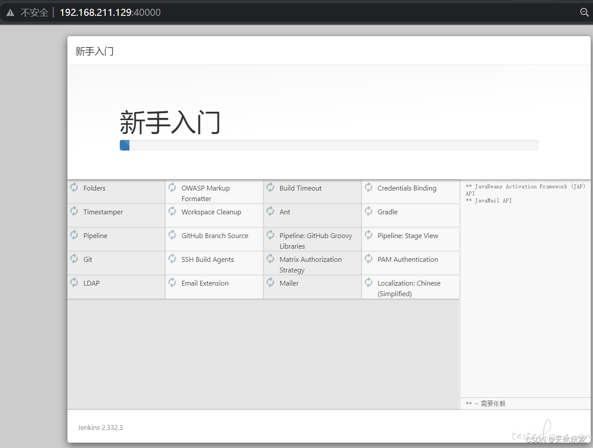Click the spinner icon beside Pipeline: GitHub Groovy Libraries
The width and height of the screenshot is (593, 448).
pos(271,235)
